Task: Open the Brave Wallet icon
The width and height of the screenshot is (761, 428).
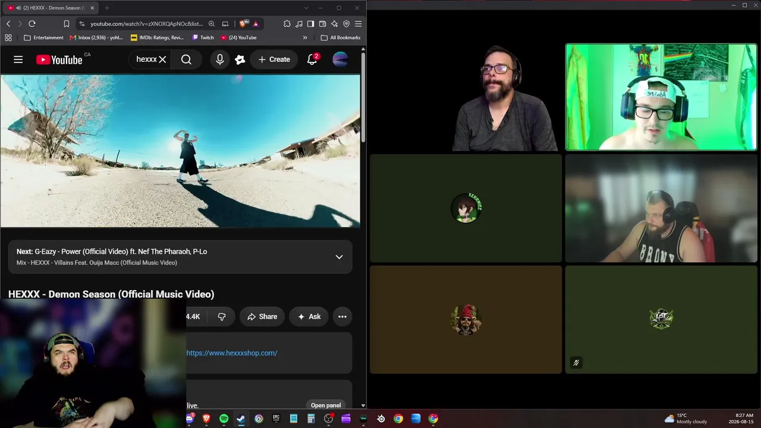Action: coord(322,24)
